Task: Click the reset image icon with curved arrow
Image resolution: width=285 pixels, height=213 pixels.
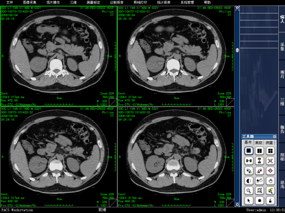Action: (x=270, y=201)
